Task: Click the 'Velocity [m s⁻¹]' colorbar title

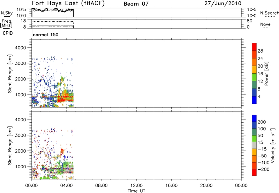Action: pyautogui.click(x=273, y=145)
